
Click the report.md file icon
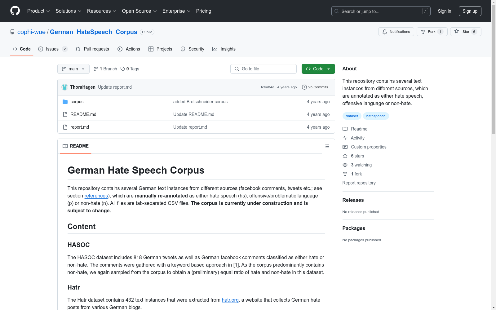click(65, 127)
